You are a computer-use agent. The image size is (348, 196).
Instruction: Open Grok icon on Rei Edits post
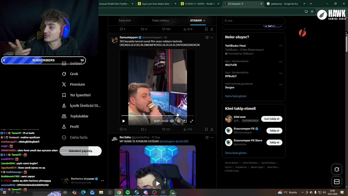207,137
